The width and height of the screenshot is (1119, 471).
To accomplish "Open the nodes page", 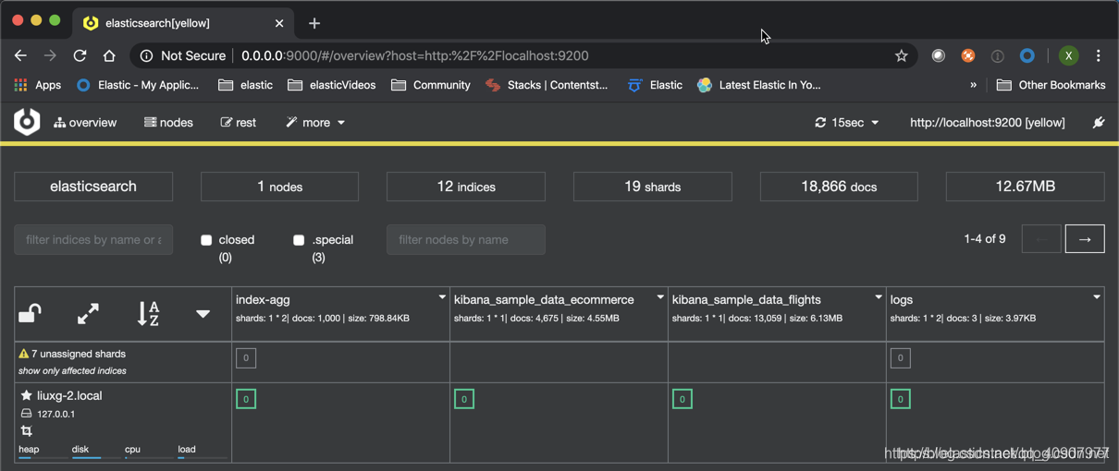I will [168, 122].
